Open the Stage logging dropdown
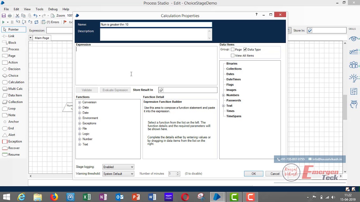Image resolution: width=360 pixels, height=202 pixels. (118, 167)
